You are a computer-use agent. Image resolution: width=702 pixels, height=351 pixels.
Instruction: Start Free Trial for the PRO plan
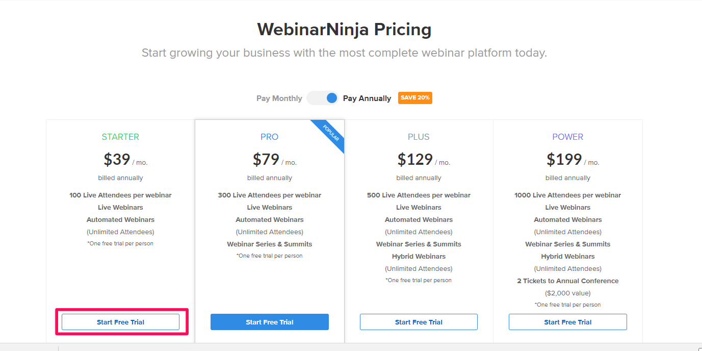269,321
